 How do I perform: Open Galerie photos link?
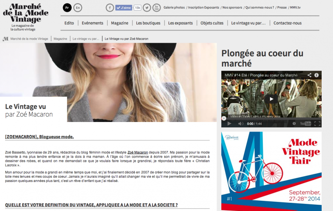coord(174,7)
